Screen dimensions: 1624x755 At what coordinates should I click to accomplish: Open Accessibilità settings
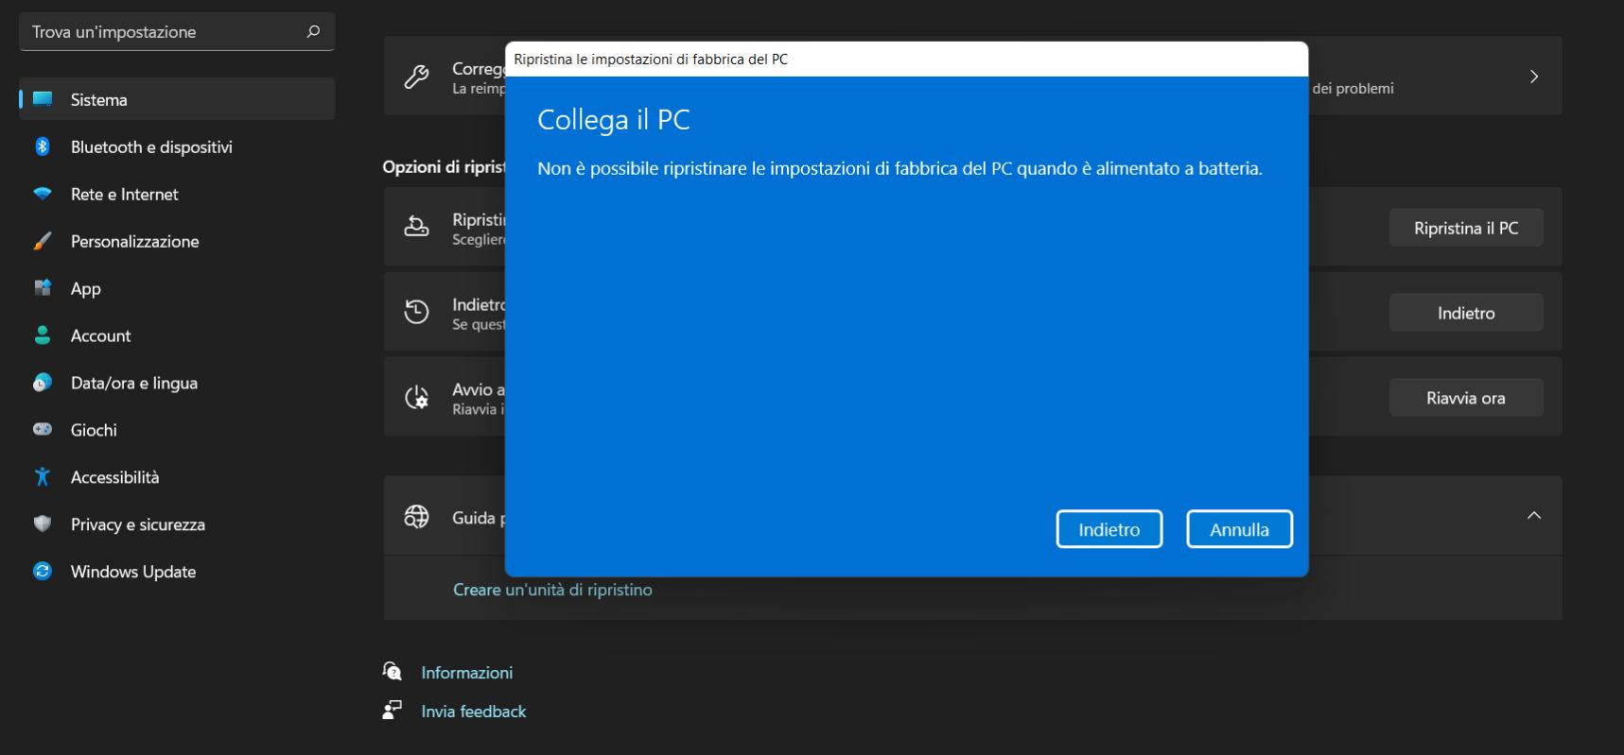(x=177, y=477)
